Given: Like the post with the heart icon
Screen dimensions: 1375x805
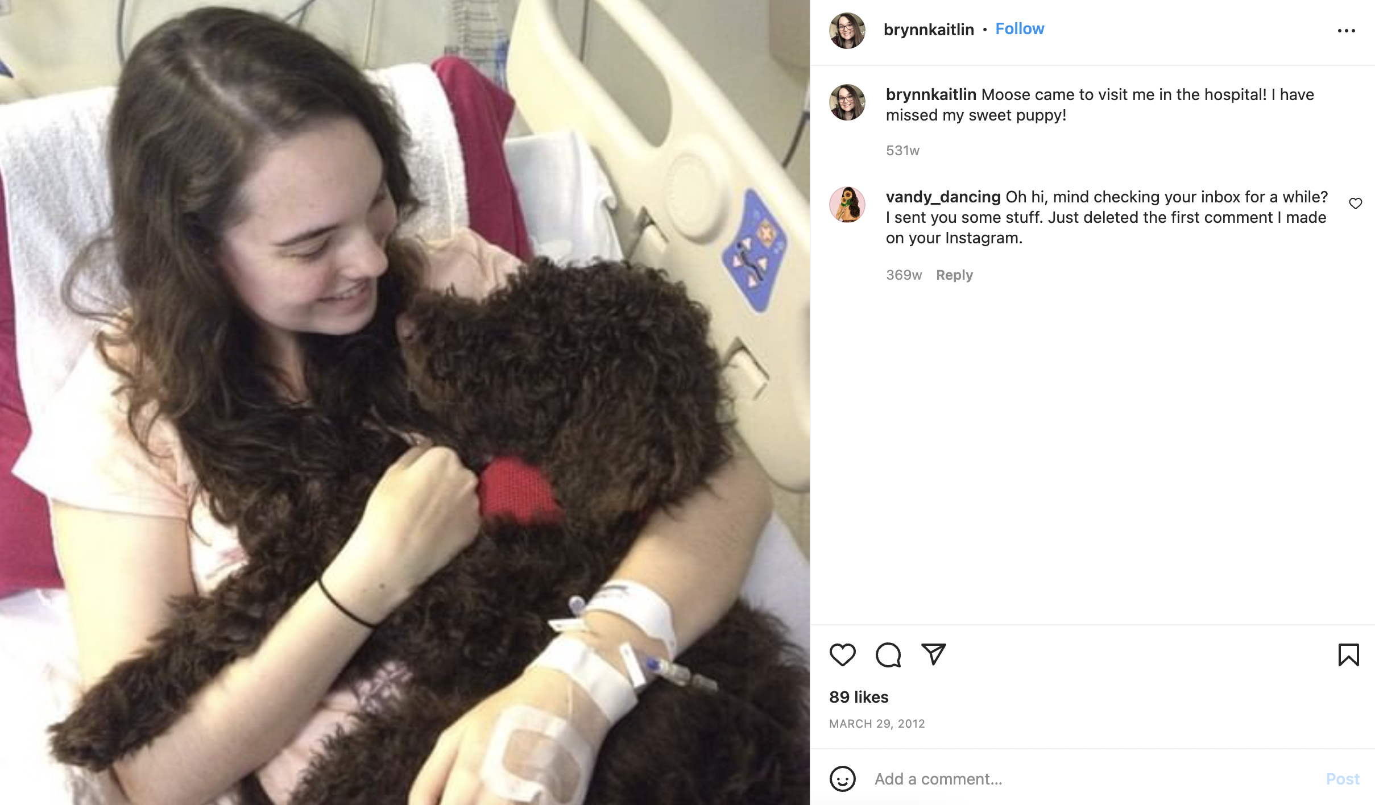Looking at the screenshot, I should coord(842,654).
